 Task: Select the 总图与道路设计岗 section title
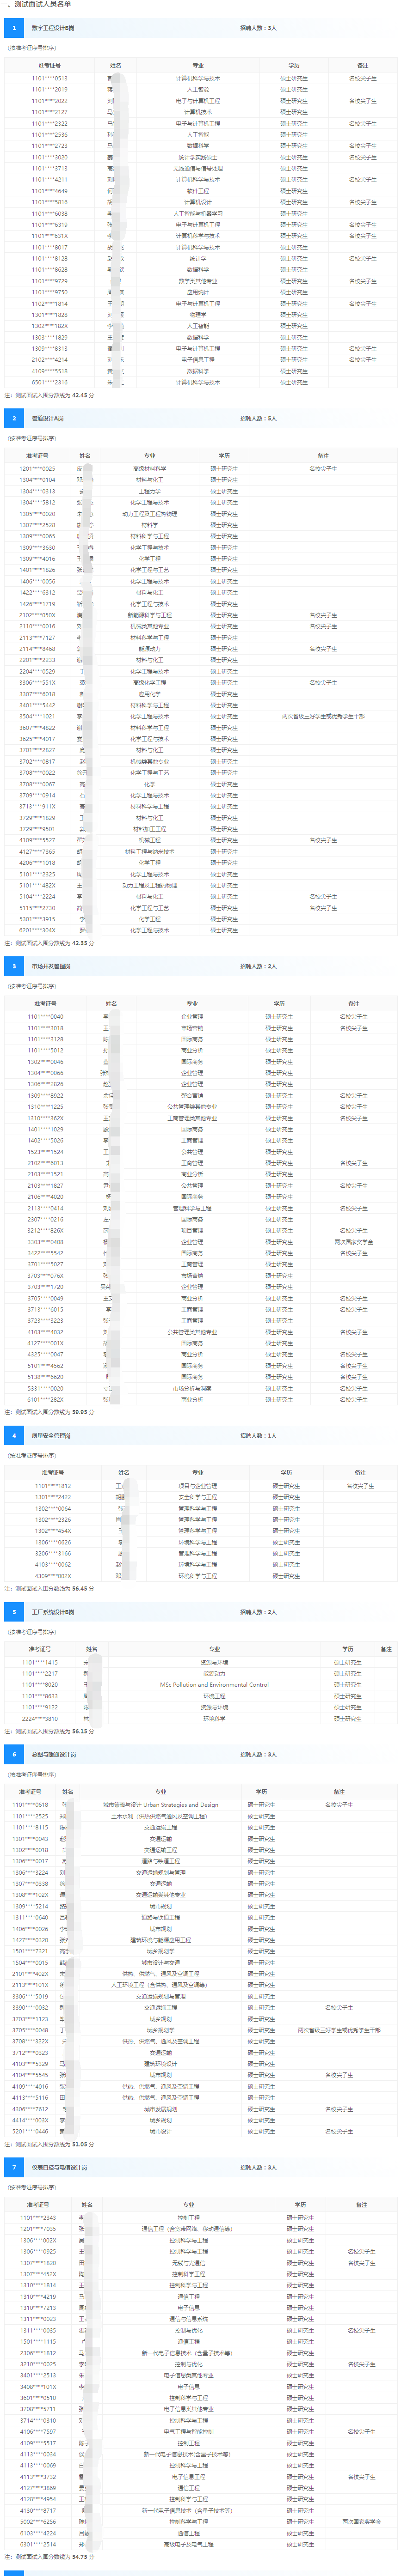pyautogui.click(x=54, y=1754)
